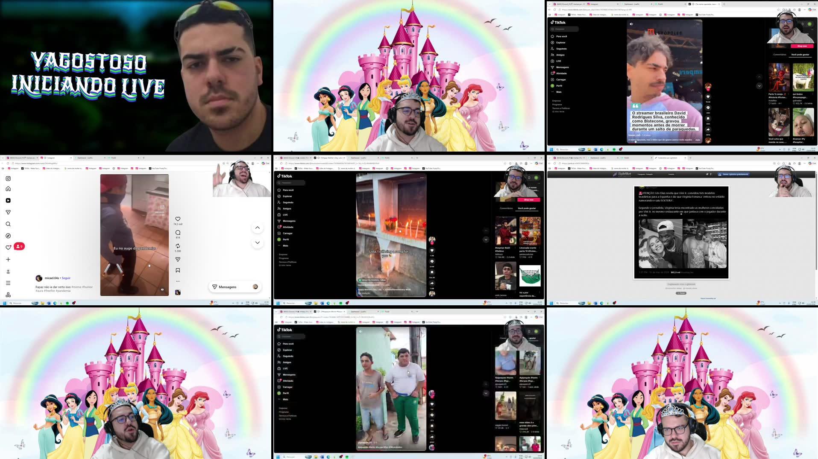Open the three-dot options beside the Instagram reel
818x459 pixels.
pyautogui.click(x=178, y=281)
